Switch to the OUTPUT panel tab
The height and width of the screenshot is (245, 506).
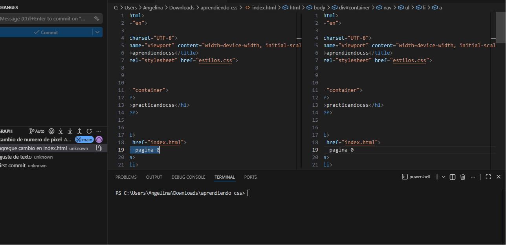154,177
